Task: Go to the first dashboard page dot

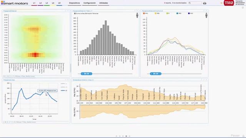Action: click(116, 136)
